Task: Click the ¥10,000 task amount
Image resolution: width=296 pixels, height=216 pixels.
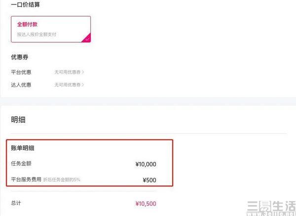Action: [x=146, y=164]
